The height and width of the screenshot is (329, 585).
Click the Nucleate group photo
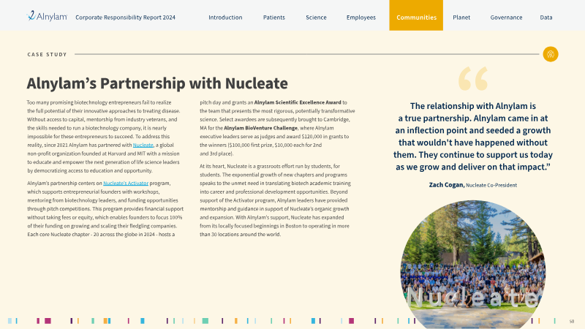click(x=473, y=265)
